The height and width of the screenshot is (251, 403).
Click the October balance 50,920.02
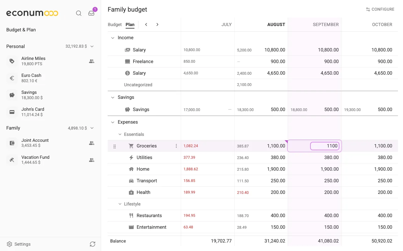coord(382,241)
